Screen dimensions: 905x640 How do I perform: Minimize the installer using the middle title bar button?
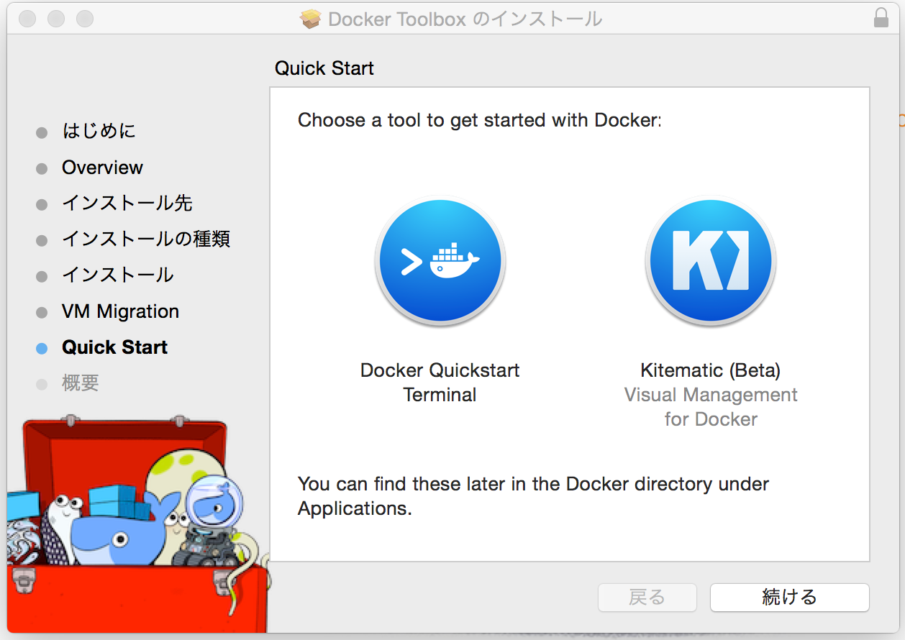tap(56, 19)
